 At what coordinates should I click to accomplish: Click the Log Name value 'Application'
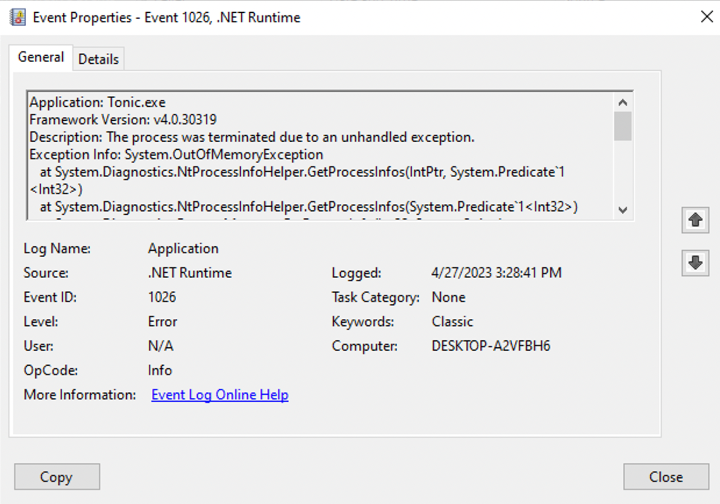[183, 249]
